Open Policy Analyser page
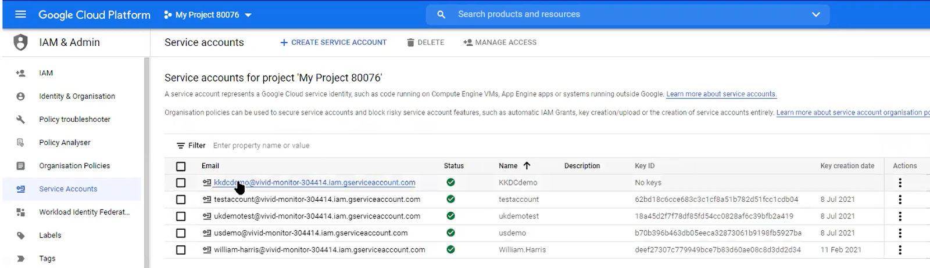 pos(65,143)
